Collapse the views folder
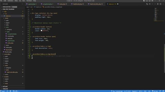165x92 pixels. click(x=12, y=18)
